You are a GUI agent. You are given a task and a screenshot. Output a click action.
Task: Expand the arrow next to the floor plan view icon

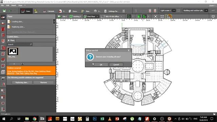click(133, 17)
